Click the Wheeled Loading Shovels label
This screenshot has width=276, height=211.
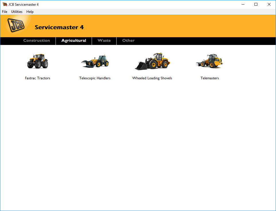[x=152, y=78]
